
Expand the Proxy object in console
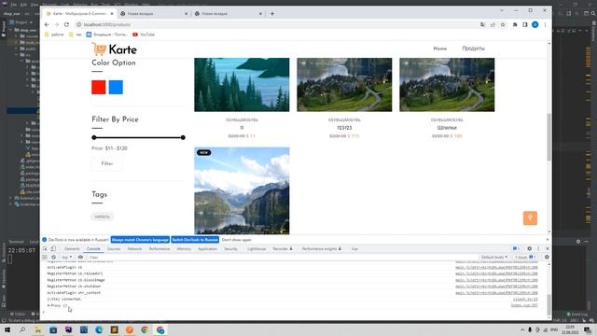pyautogui.click(x=49, y=305)
